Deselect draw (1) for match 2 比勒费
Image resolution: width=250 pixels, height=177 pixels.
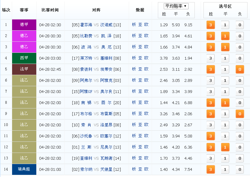coord(225,36)
